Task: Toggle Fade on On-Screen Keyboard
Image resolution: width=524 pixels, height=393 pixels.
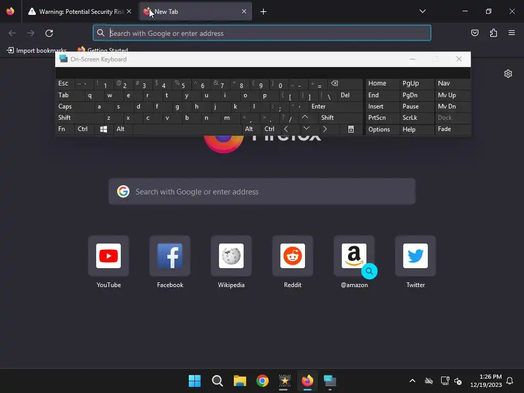Action: coord(452,129)
